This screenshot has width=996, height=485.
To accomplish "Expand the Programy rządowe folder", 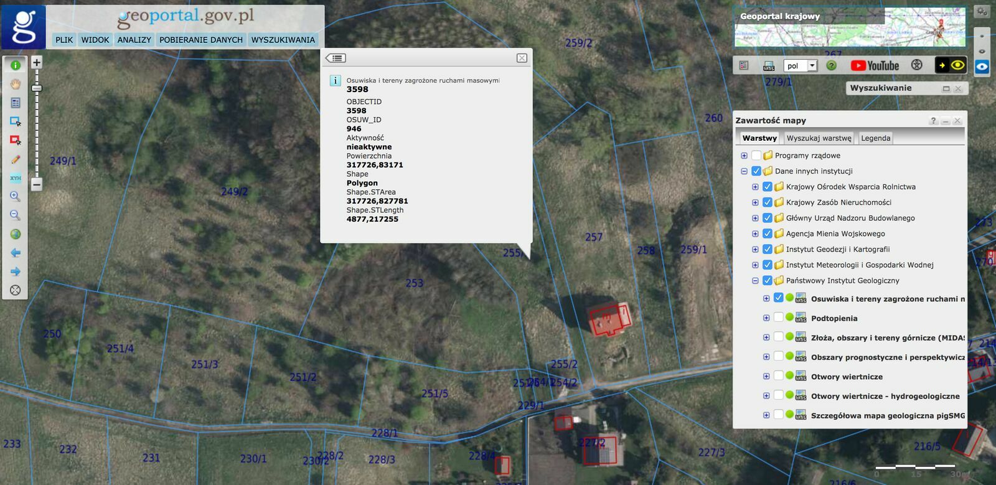I will [x=744, y=156].
